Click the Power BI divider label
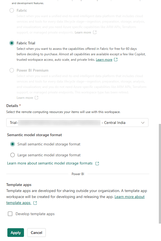This screenshot has width=161, height=241. (78, 174)
